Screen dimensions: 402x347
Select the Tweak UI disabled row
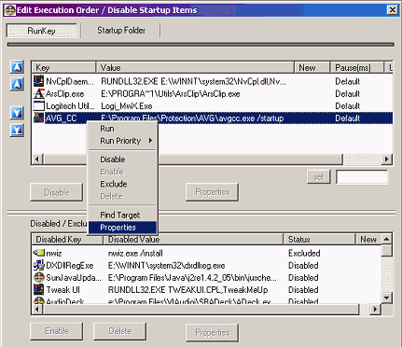(207, 289)
